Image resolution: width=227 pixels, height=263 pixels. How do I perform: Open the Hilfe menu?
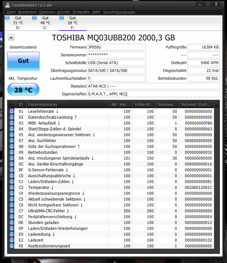[x=96, y=12]
